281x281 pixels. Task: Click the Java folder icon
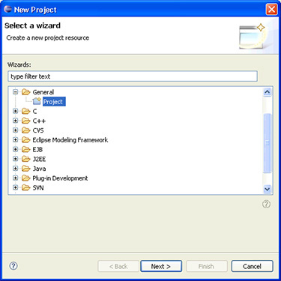click(x=25, y=169)
